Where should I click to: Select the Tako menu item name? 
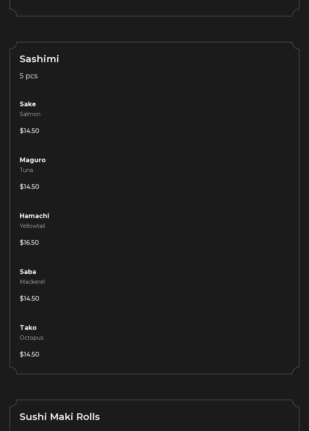tap(28, 327)
